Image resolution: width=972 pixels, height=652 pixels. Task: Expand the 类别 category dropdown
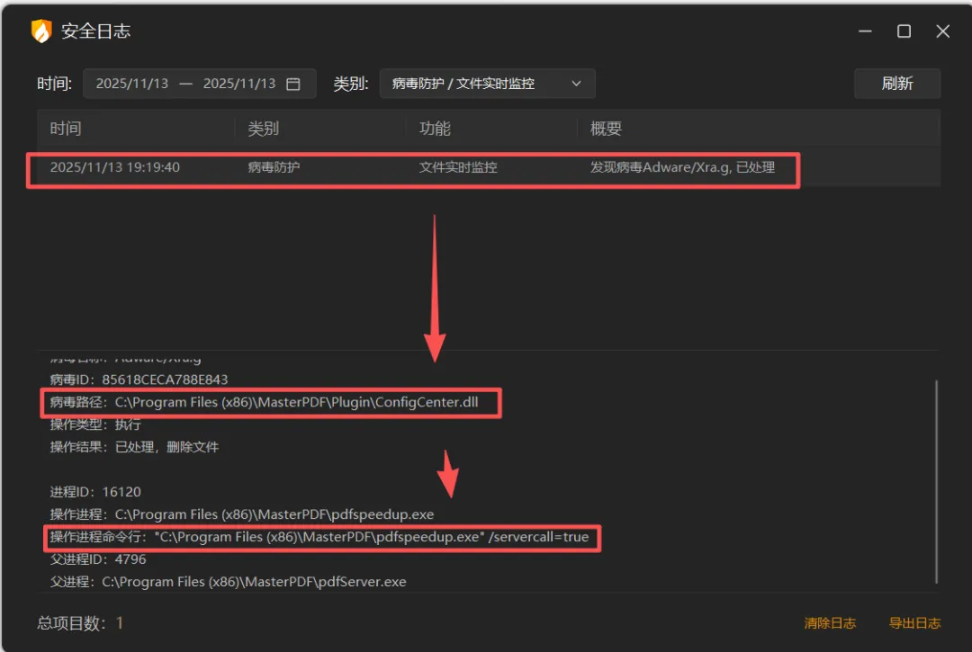pos(486,84)
